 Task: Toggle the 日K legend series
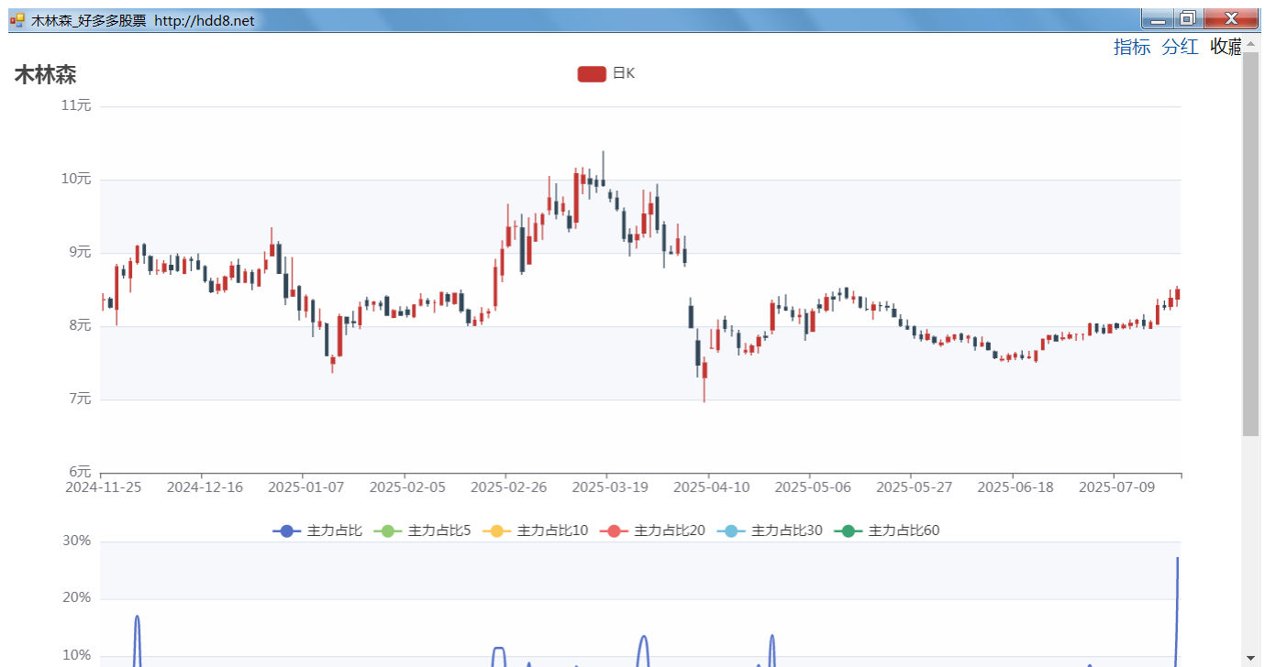tap(605, 73)
